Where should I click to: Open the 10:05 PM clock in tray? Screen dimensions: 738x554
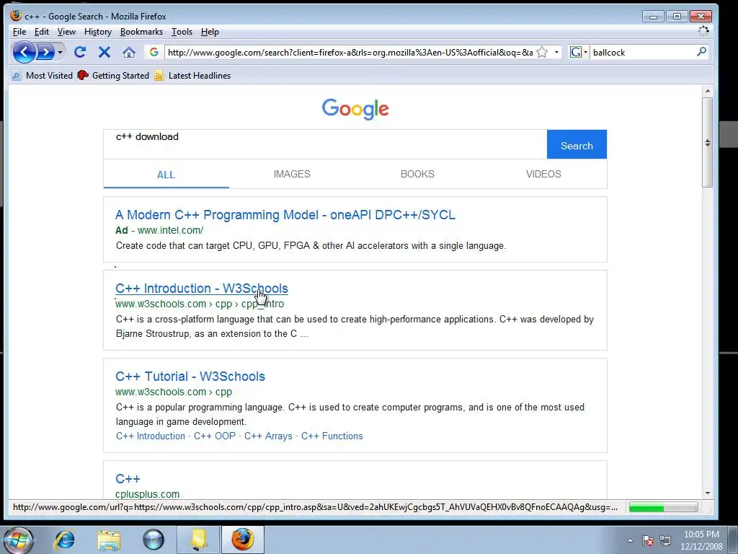[701, 540]
